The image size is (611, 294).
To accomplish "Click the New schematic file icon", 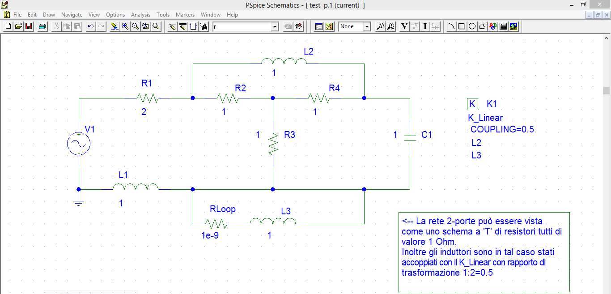I will 8,26.
